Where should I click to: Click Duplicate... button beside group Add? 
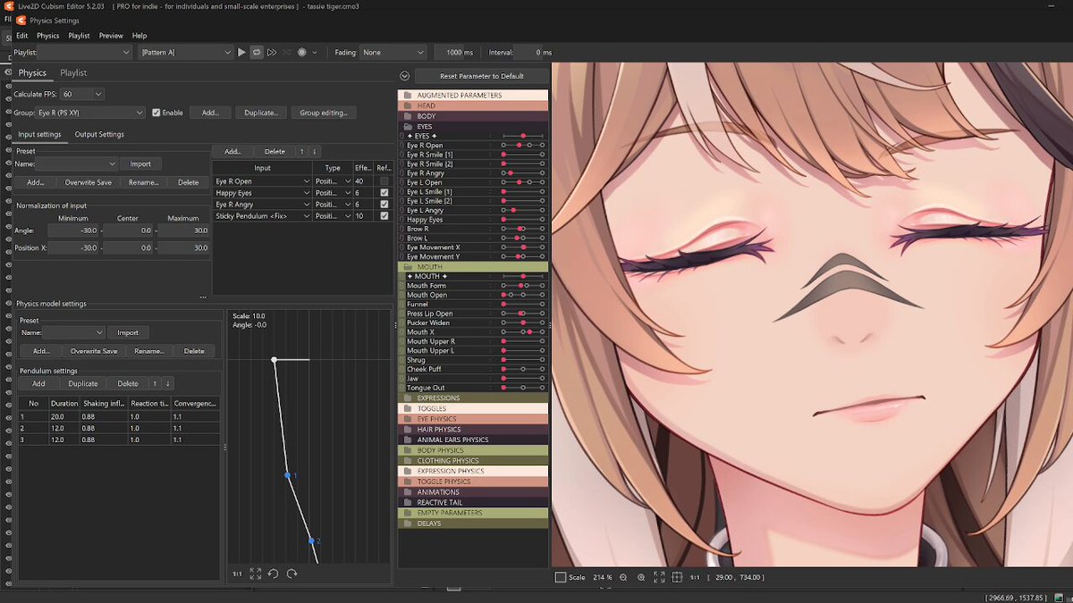[261, 113]
